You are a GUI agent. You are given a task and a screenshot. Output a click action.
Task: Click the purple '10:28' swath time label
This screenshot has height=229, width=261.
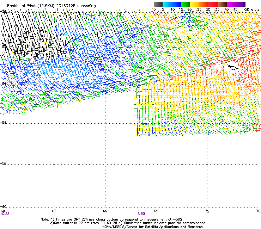(5, 214)
